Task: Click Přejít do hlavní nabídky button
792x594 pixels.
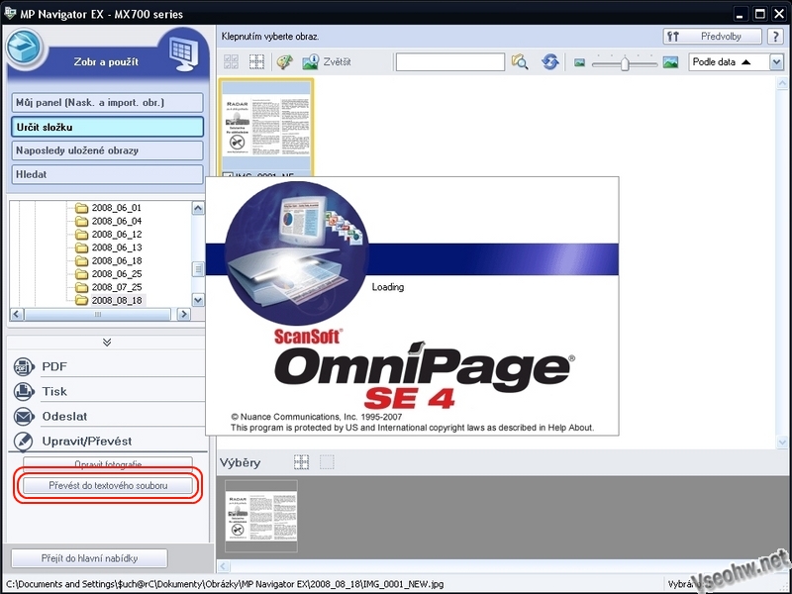Action: tap(89, 558)
